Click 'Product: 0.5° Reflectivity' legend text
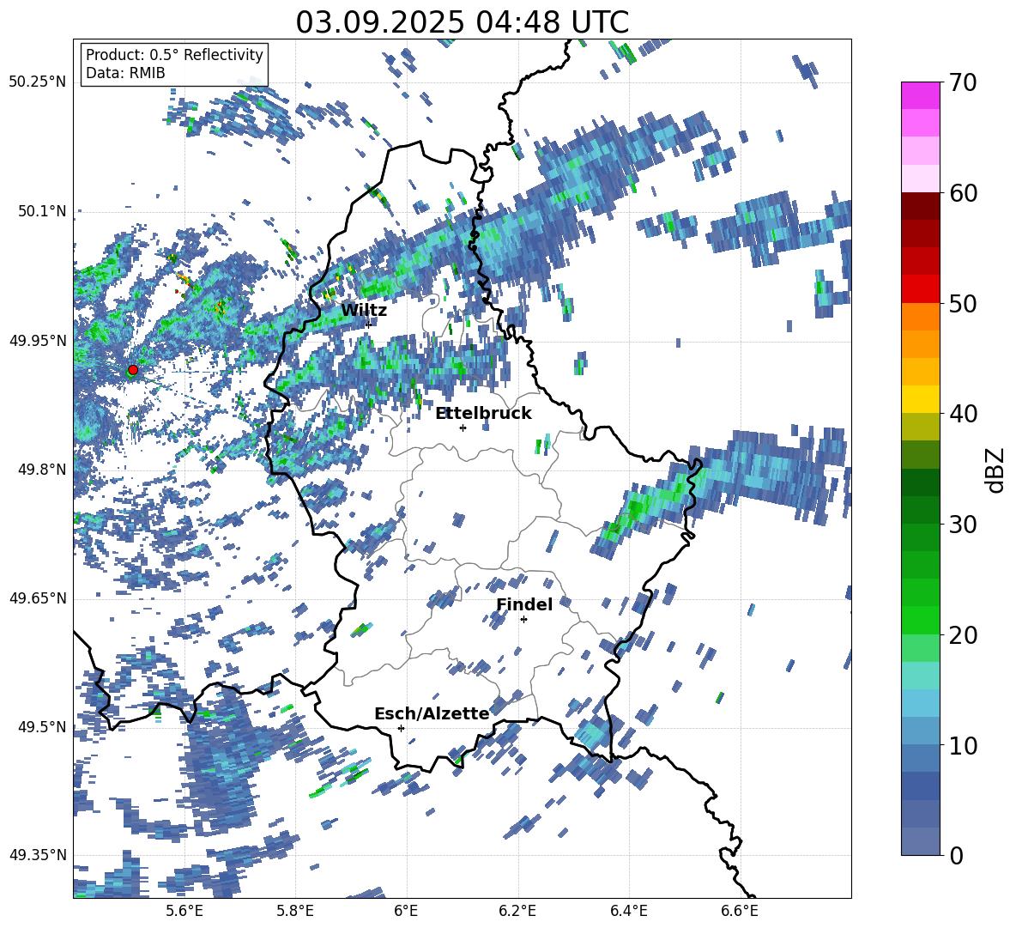The image size is (1016, 928). click(174, 54)
